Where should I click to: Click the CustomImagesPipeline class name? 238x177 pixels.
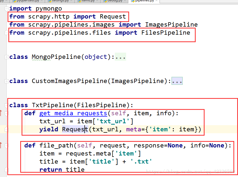coord(70,81)
